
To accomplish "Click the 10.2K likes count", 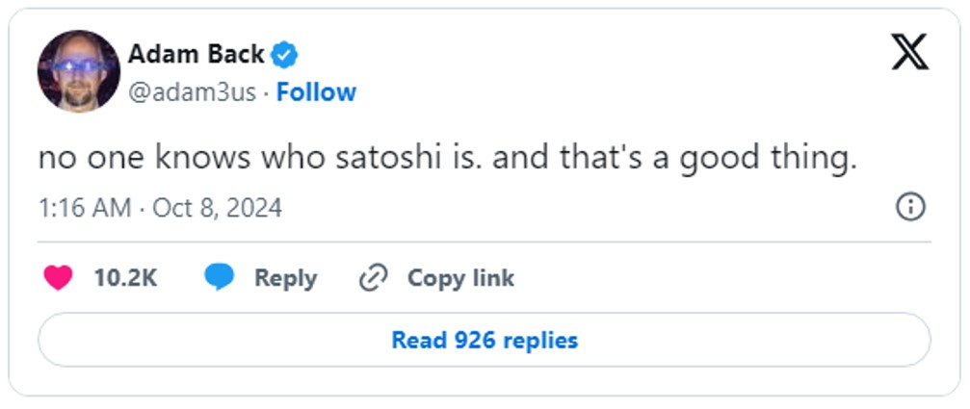I will pyautogui.click(x=125, y=278).
